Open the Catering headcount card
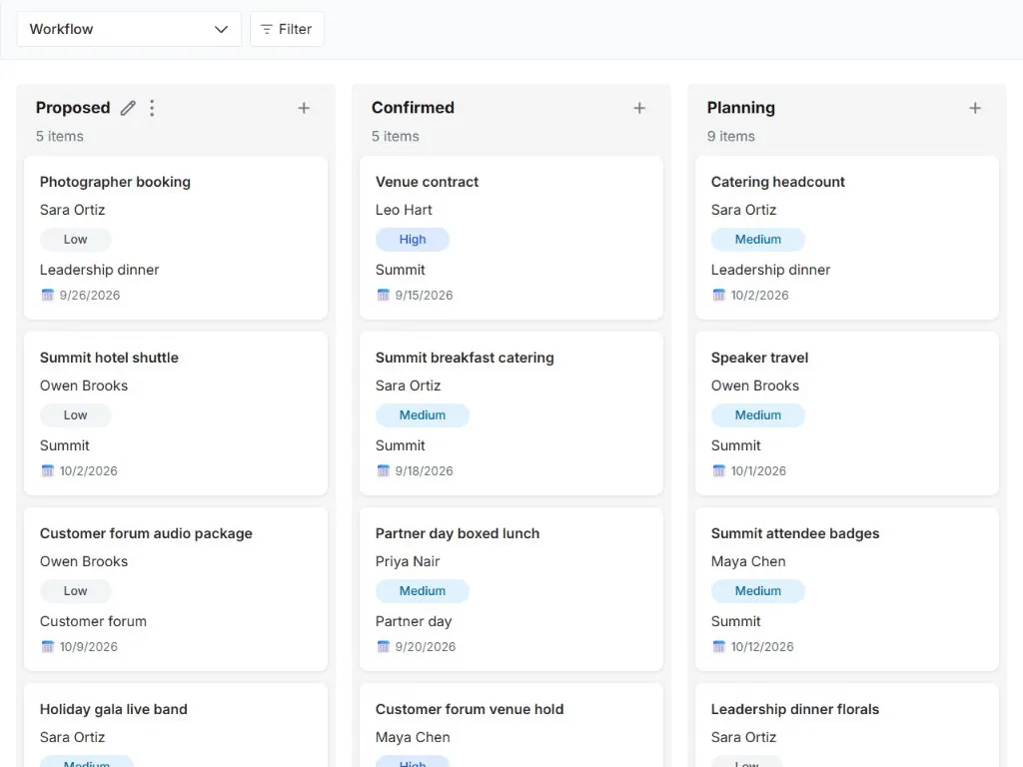Screen dimensions: 1023x767 847,238
